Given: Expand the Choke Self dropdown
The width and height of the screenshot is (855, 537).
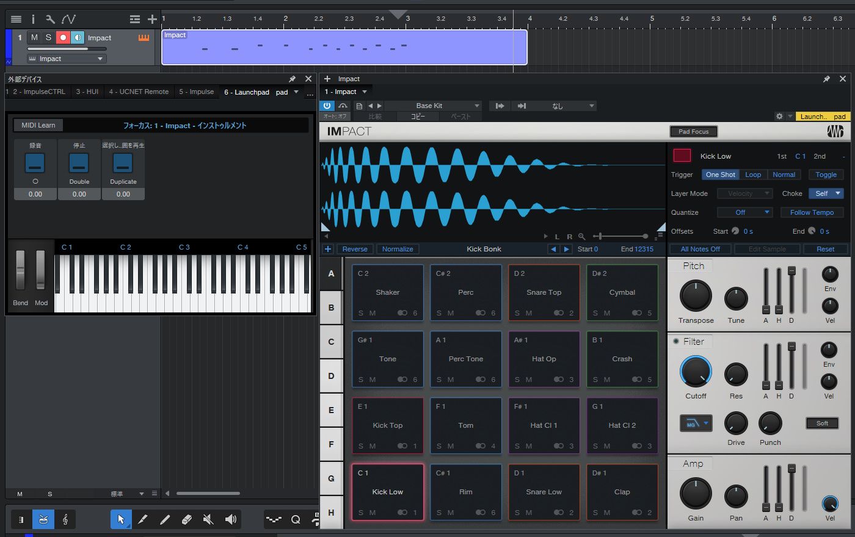Looking at the screenshot, I should pos(826,193).
